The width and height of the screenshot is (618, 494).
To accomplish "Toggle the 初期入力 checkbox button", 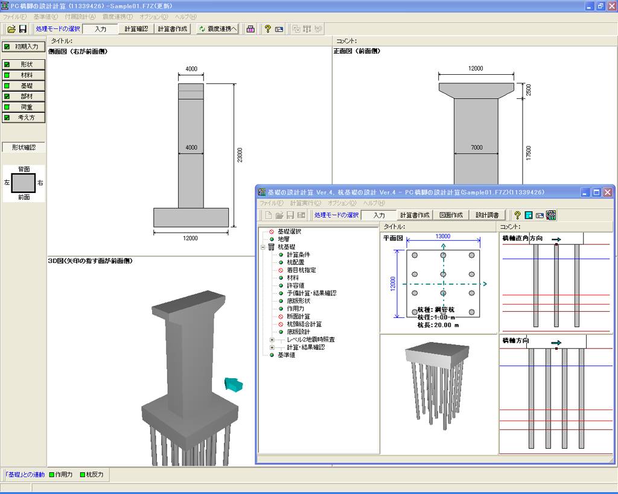I will pyautogui.click(x=24, y=46).
